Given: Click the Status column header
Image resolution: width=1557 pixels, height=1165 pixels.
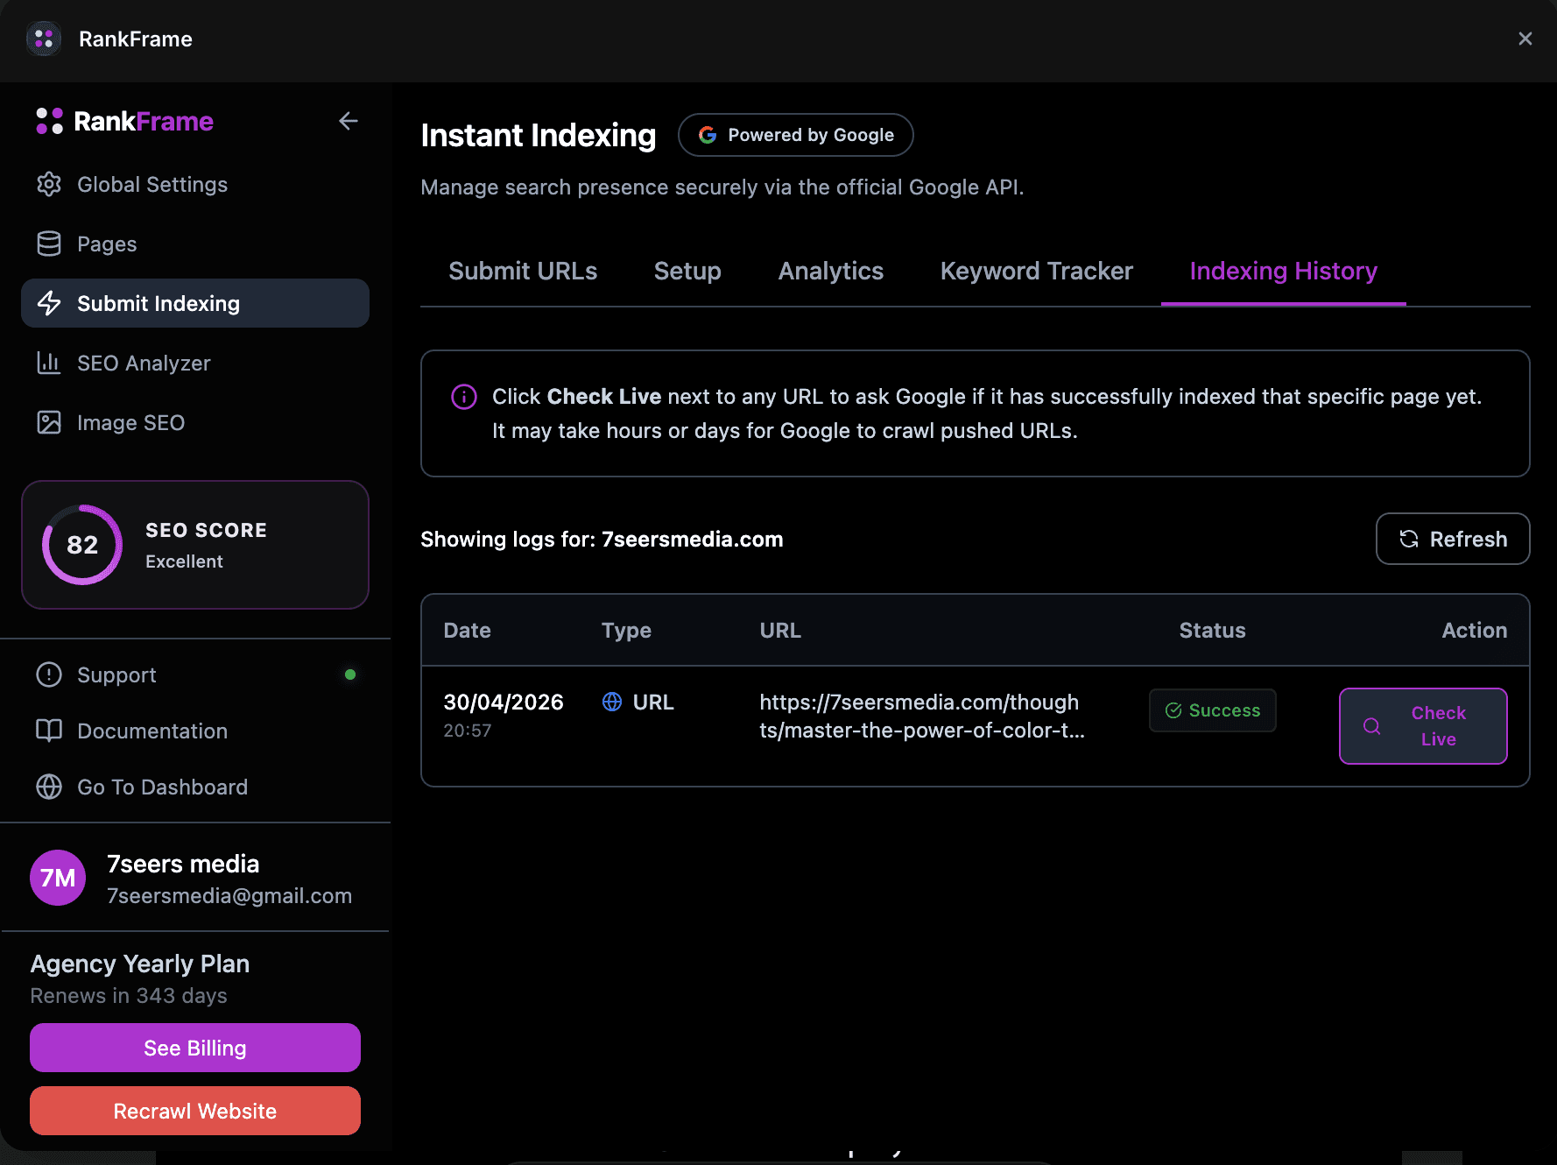Looking at the screenshot, I should 1213,630.
